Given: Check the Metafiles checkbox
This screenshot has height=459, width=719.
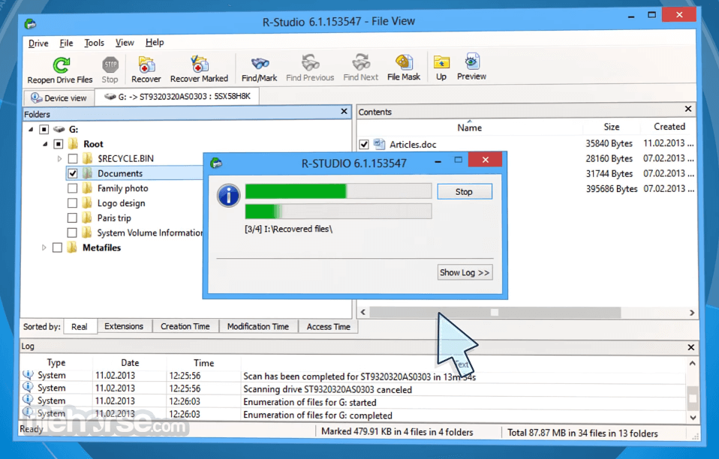Looking at the screenshot, I should (x=57, y=247).
